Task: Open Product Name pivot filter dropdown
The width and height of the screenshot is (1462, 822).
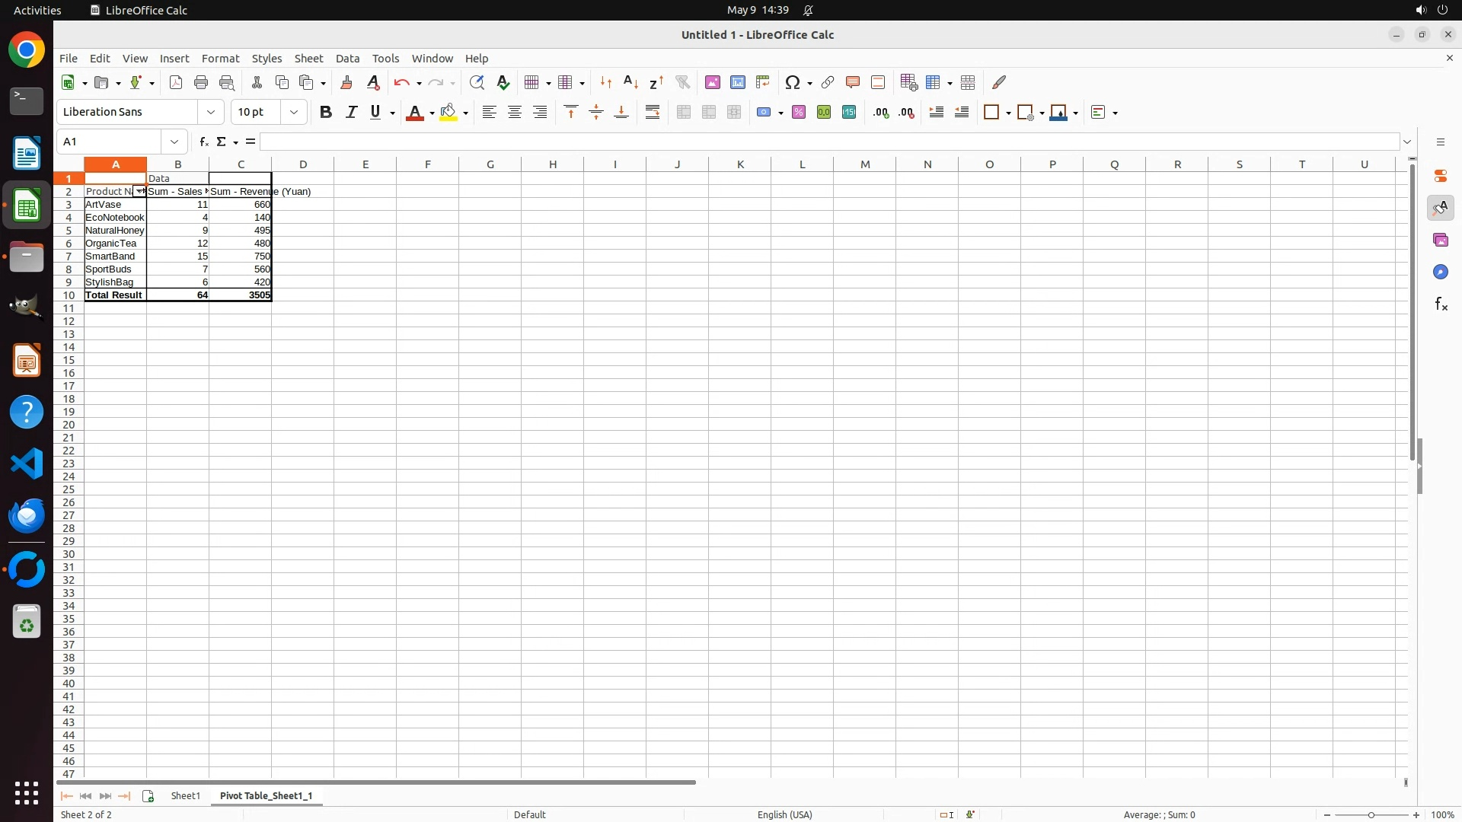Action: [x=139, y=192]
